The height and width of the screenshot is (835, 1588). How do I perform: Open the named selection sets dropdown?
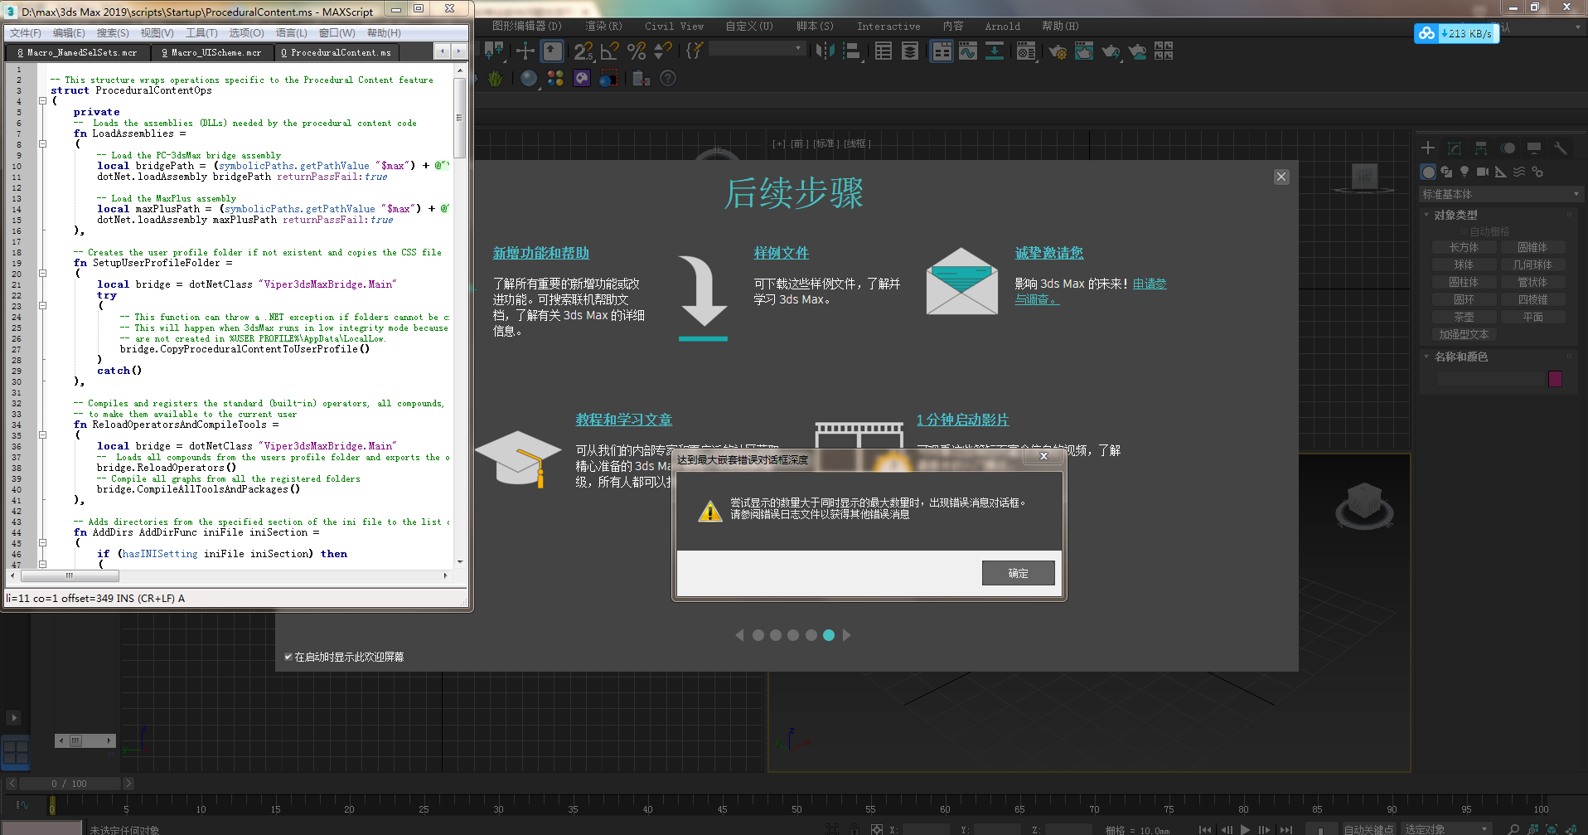tap(758, 49)
